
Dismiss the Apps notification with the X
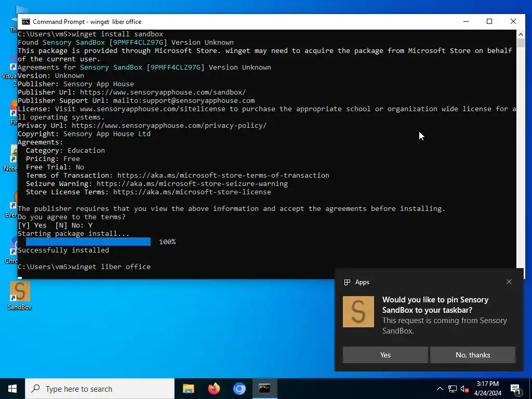point(509,282)
